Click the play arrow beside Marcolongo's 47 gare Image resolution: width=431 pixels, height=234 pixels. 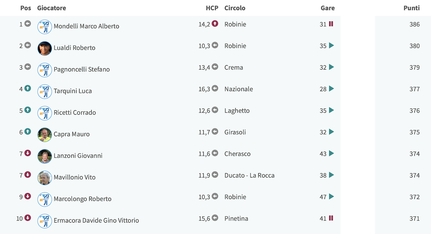(x=331, y=196)
